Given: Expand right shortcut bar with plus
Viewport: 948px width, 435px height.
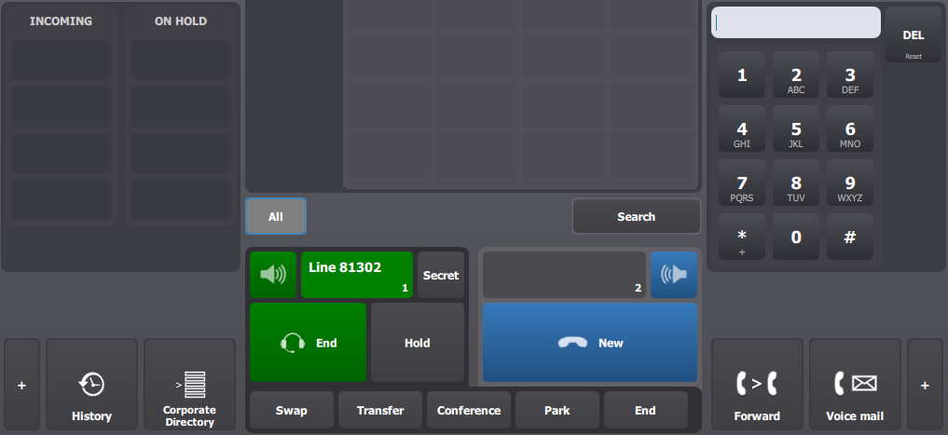Looking at the screenshot, I should 925,385.
